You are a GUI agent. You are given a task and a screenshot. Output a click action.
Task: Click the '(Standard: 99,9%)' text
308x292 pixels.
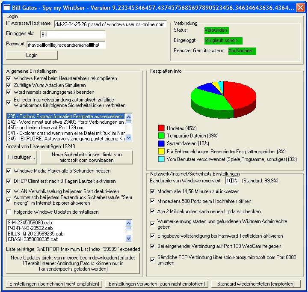point(260,181)
